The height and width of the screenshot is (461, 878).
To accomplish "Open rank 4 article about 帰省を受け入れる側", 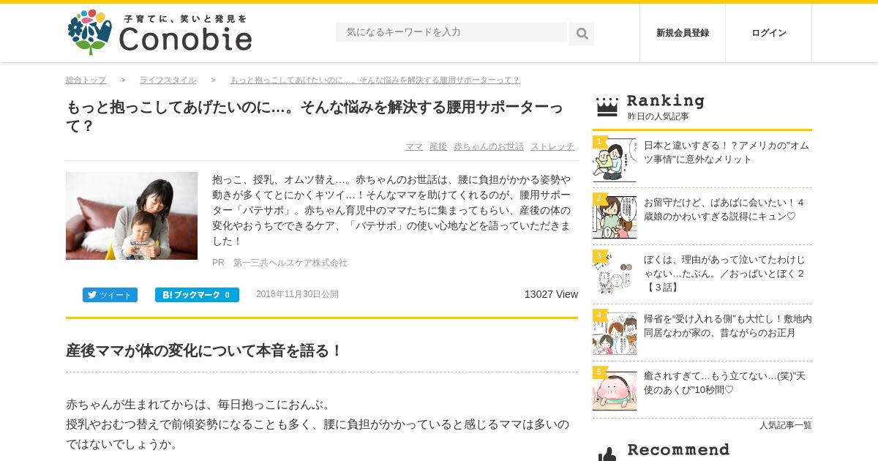I will click(x=728, y=326).
